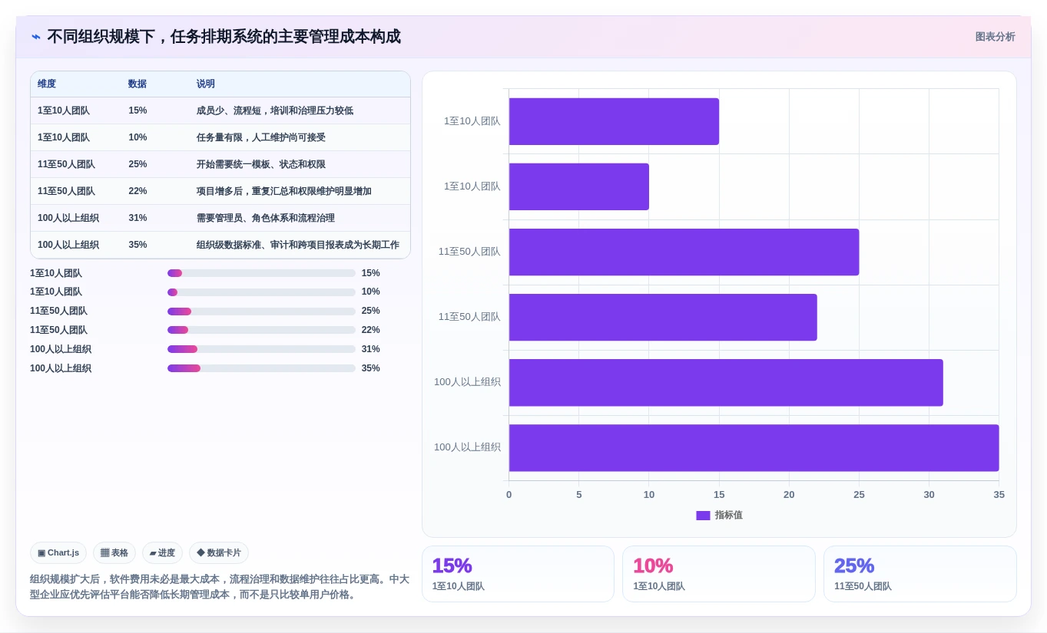
Task: Open the pink 10% stat card
Action: (x=719, y=574)
